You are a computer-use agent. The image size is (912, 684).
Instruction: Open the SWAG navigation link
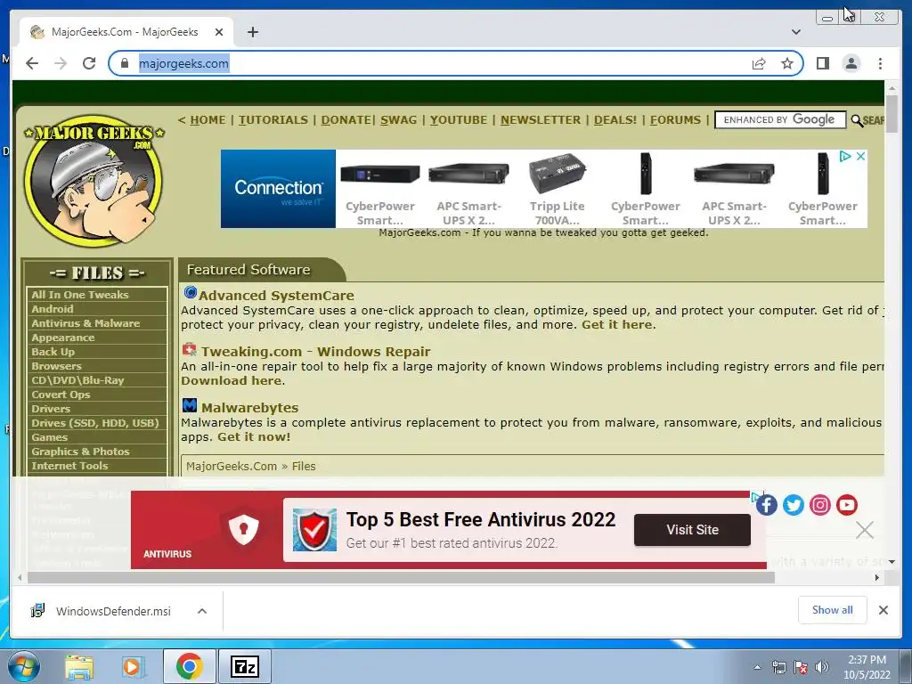point(398,120)
